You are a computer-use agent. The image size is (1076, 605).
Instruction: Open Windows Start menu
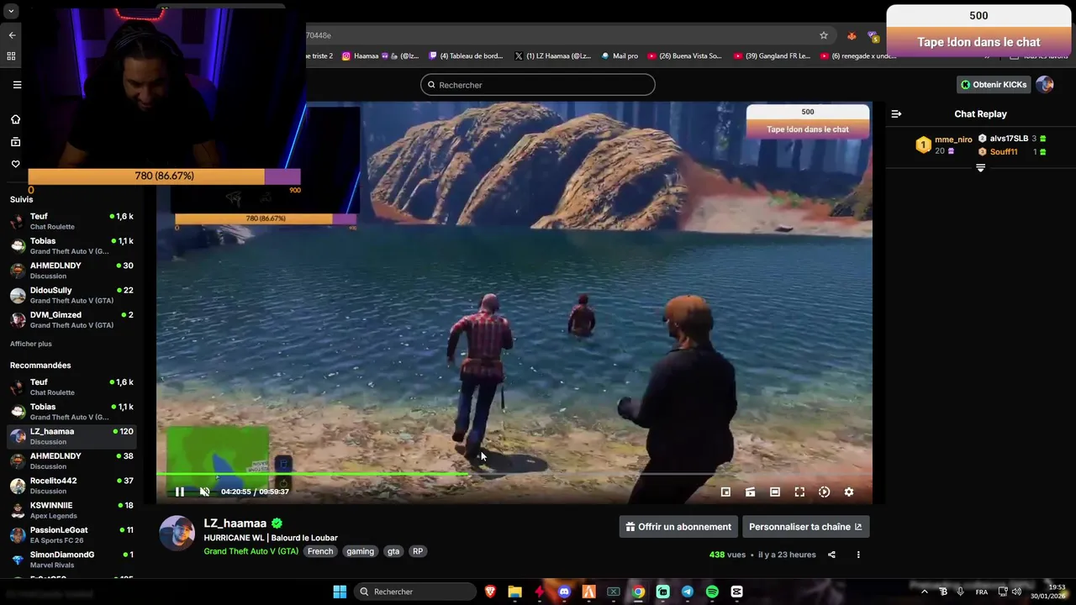point(340,592)
